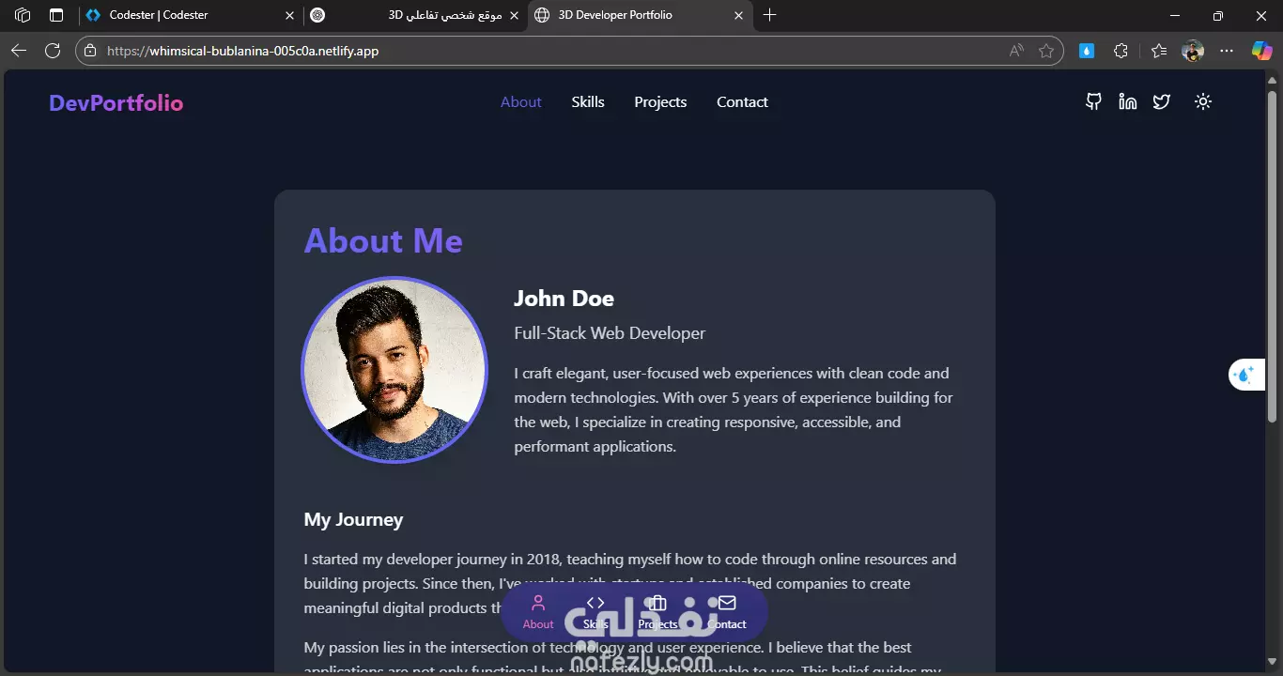Open browser Extensions puzzle icon
1283x676 pixels.
coord(1121,51)
